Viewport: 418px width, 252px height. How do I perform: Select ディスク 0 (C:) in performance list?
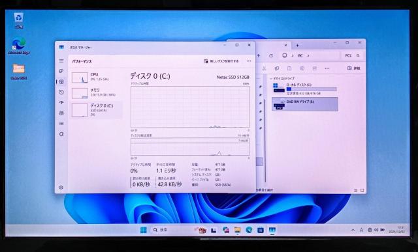click(96, 110)
